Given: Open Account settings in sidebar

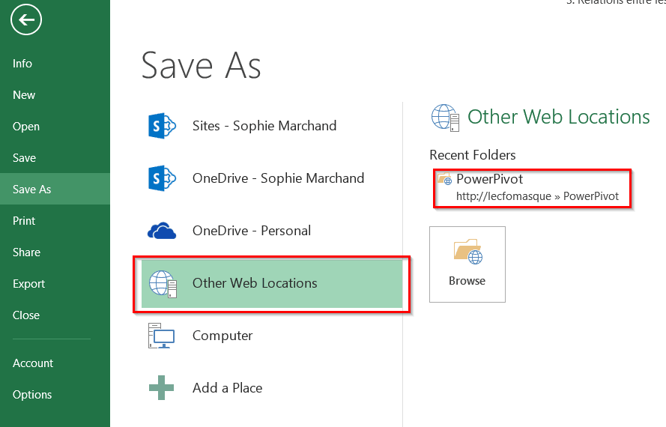Looking at the screenshot, I should (33, 363).
